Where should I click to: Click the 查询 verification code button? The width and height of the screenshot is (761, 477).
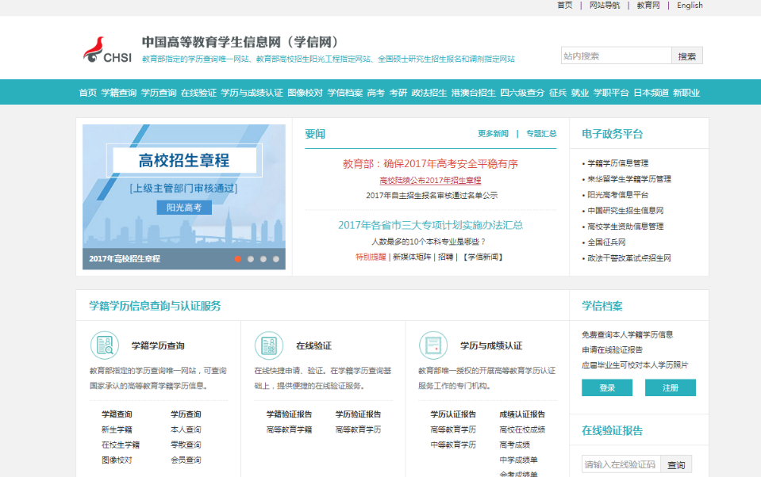click(x=675, y=465)
